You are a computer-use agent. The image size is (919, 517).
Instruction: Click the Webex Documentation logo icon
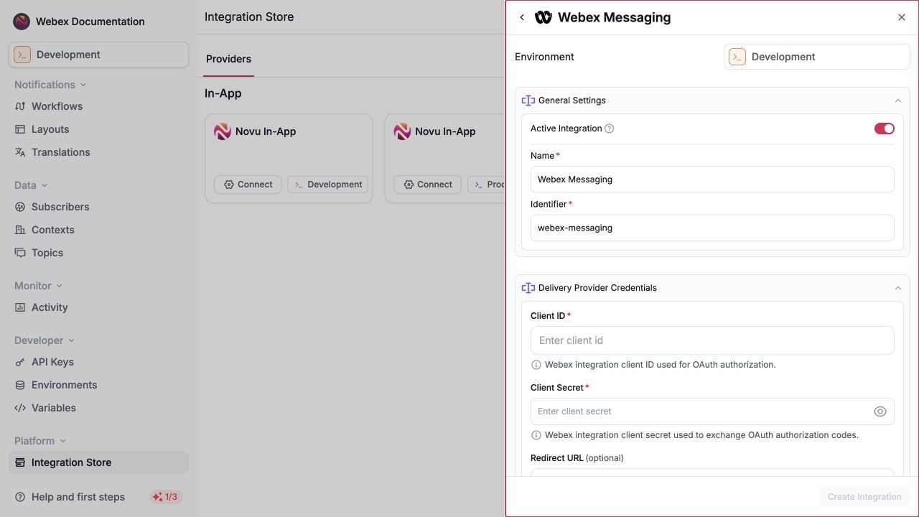pos(22,22)
